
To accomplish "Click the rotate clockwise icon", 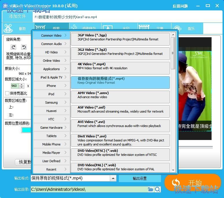I will (13, 47).
